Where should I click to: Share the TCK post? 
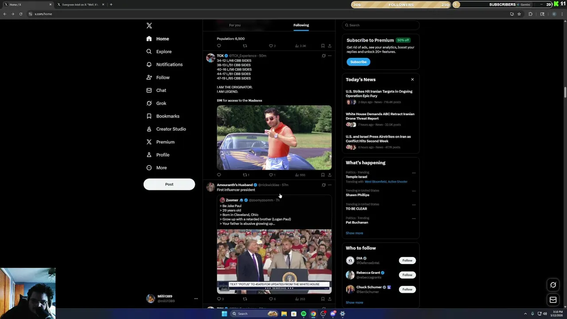(x=330, y=175)
